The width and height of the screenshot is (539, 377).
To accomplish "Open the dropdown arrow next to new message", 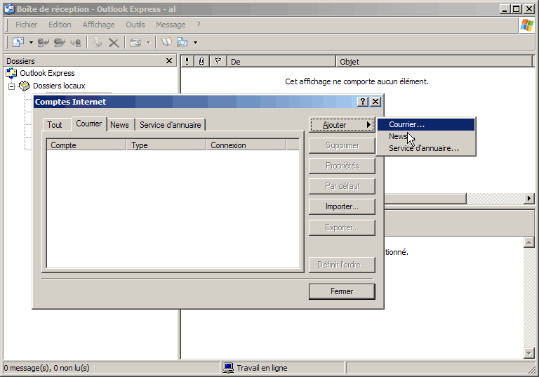I will coord(31,43).
